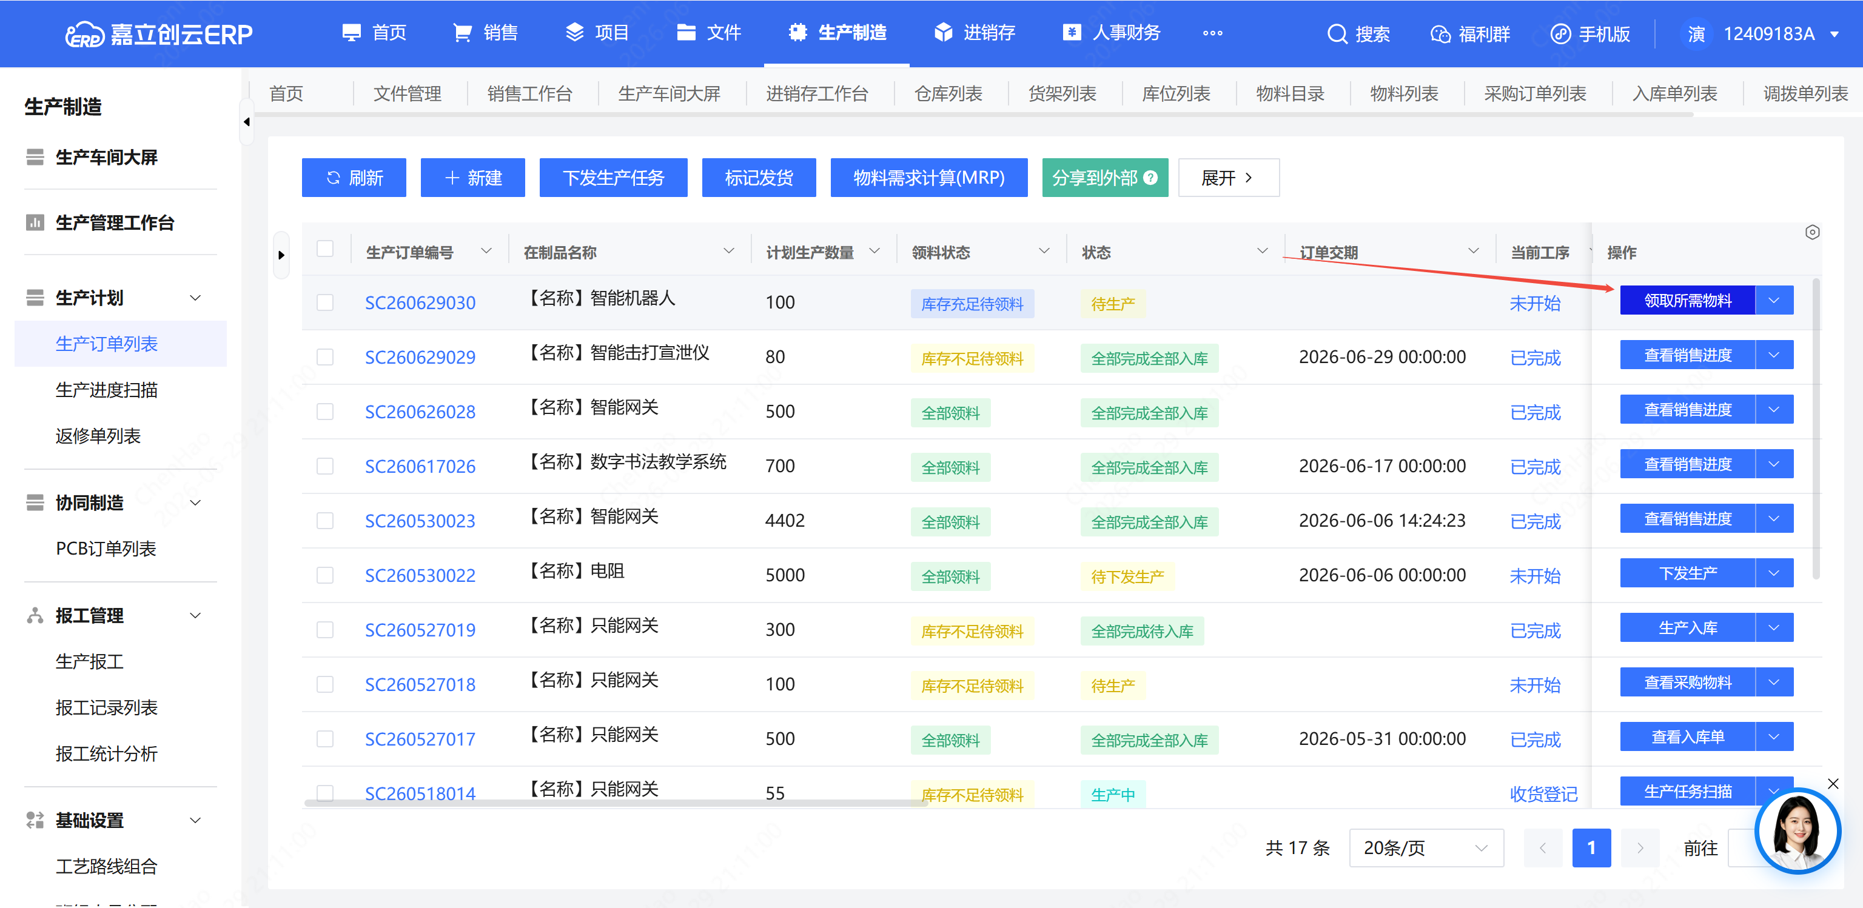
Task: Click the table vertical scrollbar
Action: click(1816, 429)
